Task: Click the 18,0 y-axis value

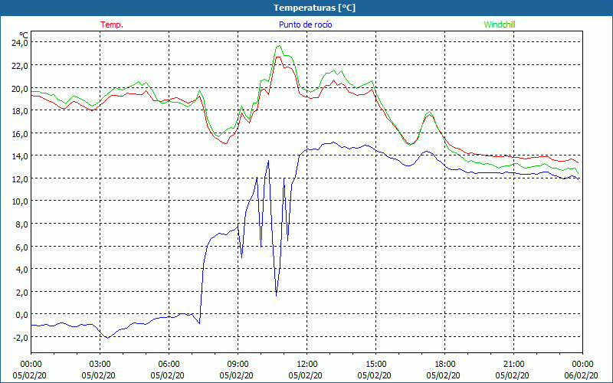Action: [x=20, y=111]
